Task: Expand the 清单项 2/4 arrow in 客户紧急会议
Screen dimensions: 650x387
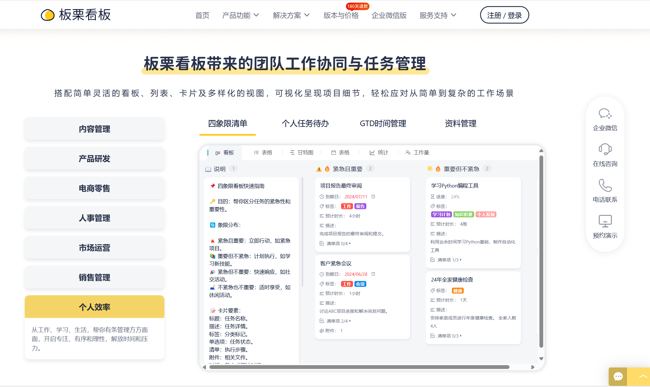Action: click(350, 321)
